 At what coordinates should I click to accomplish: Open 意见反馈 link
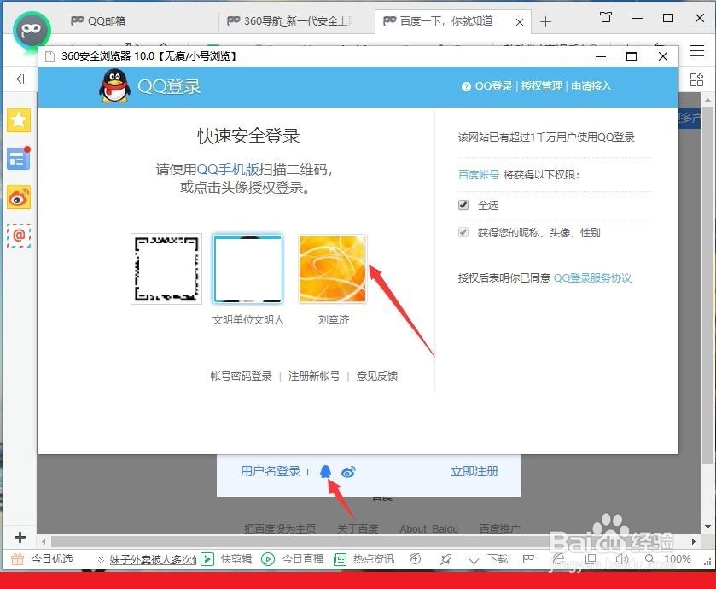[376, 376]
